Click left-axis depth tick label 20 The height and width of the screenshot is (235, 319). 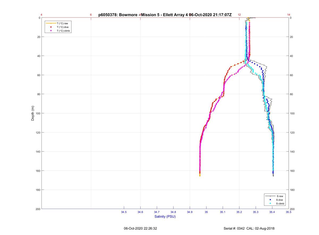click(x=38, y=37)
